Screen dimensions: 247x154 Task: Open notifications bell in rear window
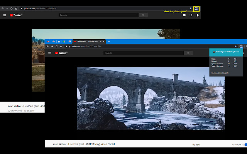[198, 15]
